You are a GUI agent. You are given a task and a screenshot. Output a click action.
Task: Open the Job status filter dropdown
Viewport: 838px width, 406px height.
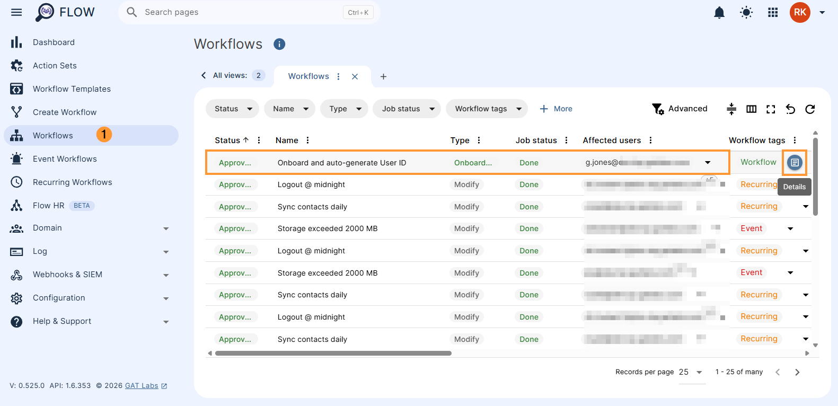pyautogui.click(x=407, y=109)
